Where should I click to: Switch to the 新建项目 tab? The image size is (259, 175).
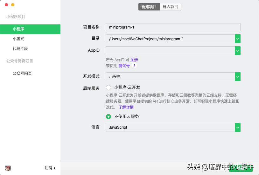(149, 7)
